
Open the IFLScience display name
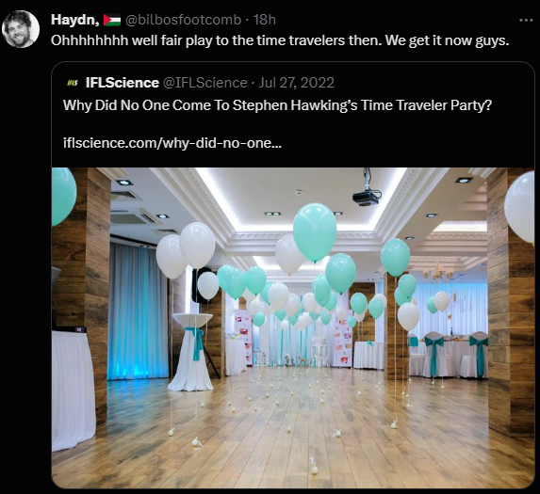point(123,83)
